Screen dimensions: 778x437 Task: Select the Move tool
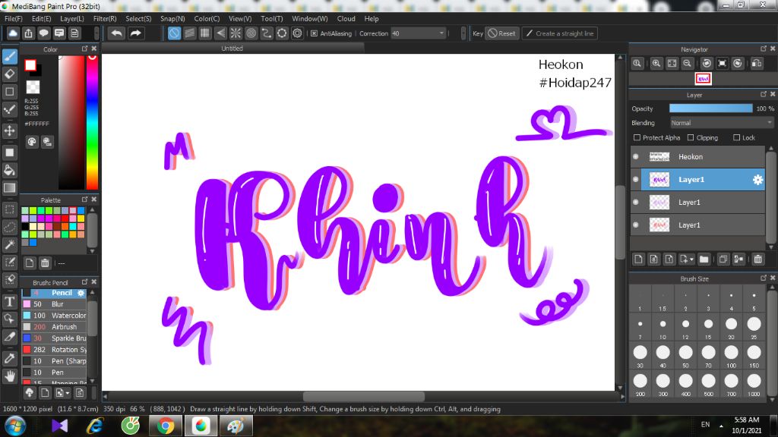[9, 130]
